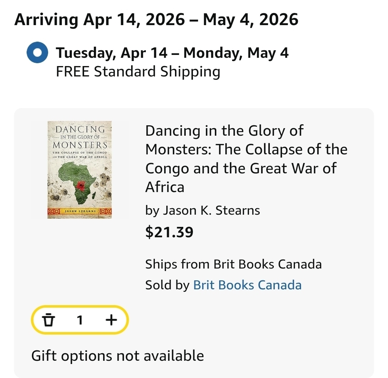
Task: Click the FREE Standard Shipping label
Action: pyautogui.click(x=138, y=71)
